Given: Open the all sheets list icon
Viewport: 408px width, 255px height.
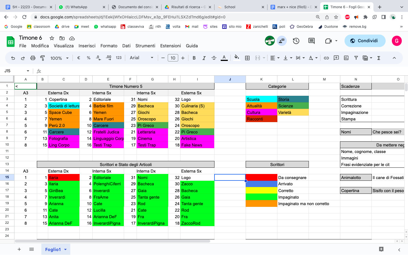Looking at the screenshot, I should tap(31, 249).
